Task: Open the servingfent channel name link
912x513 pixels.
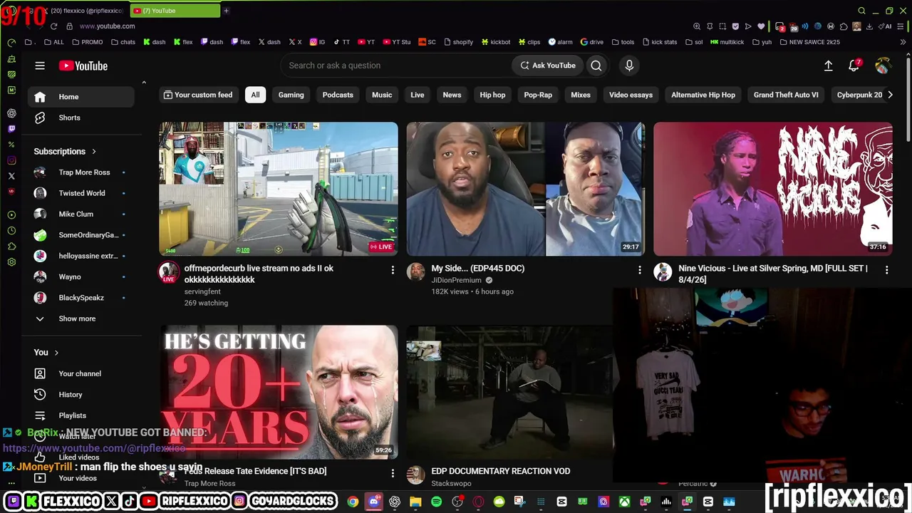Action: 202,291
